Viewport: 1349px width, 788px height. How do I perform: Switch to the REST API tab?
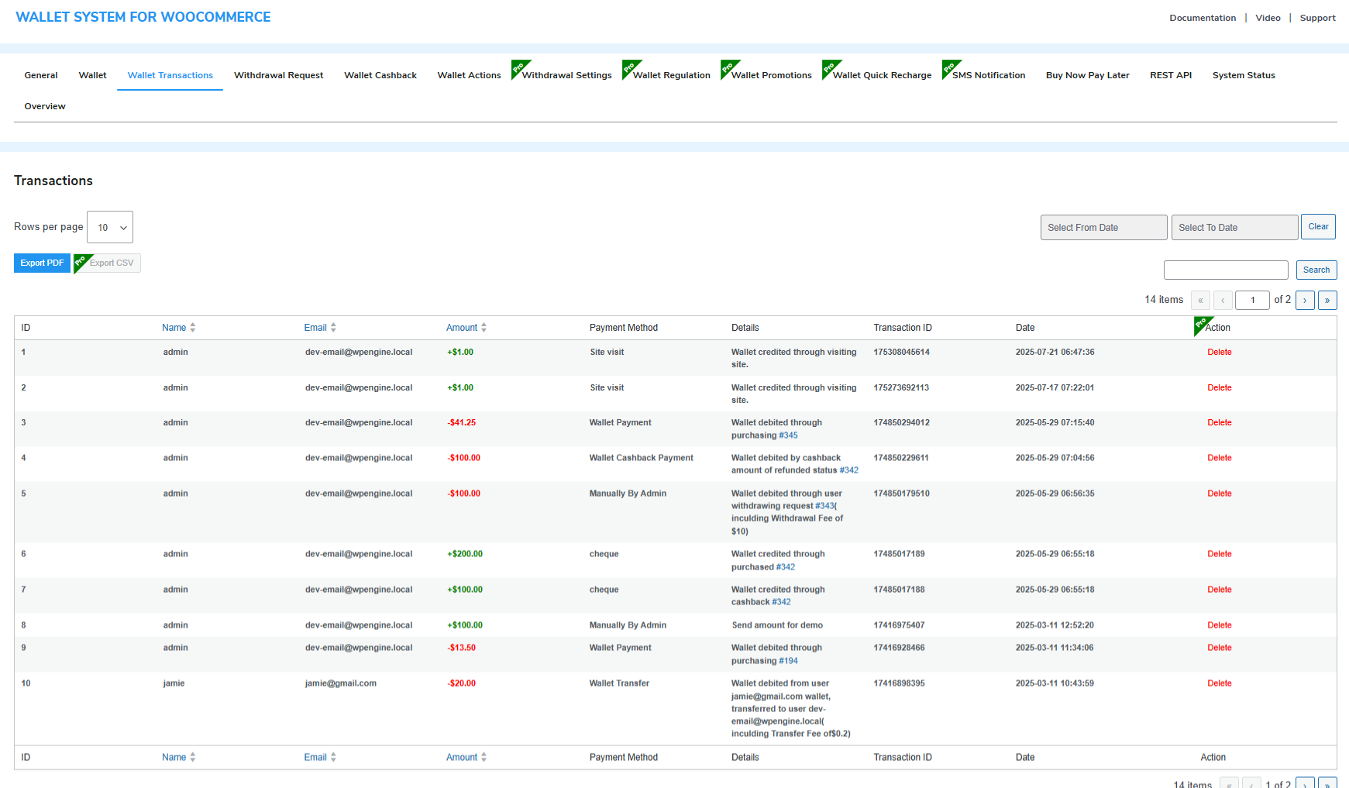tap(1171, 75)
